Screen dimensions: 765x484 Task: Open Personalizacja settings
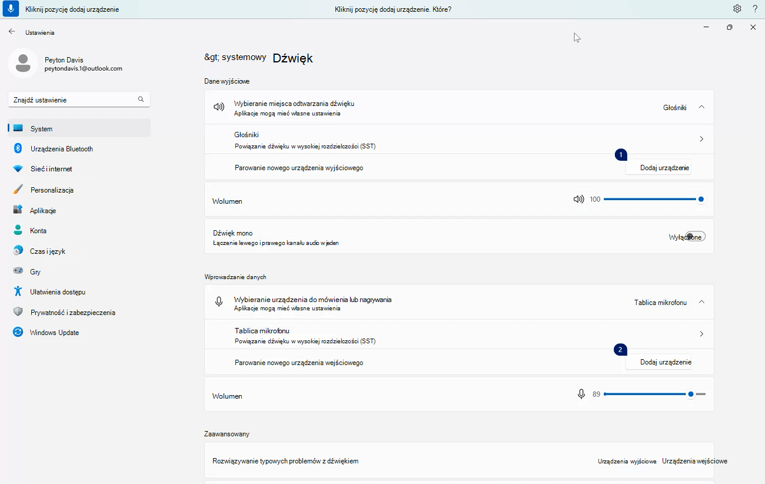click(79, 190)
